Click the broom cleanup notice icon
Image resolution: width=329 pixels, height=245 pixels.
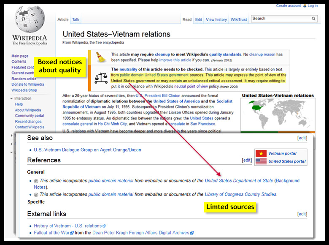click(x=100, y=57)
